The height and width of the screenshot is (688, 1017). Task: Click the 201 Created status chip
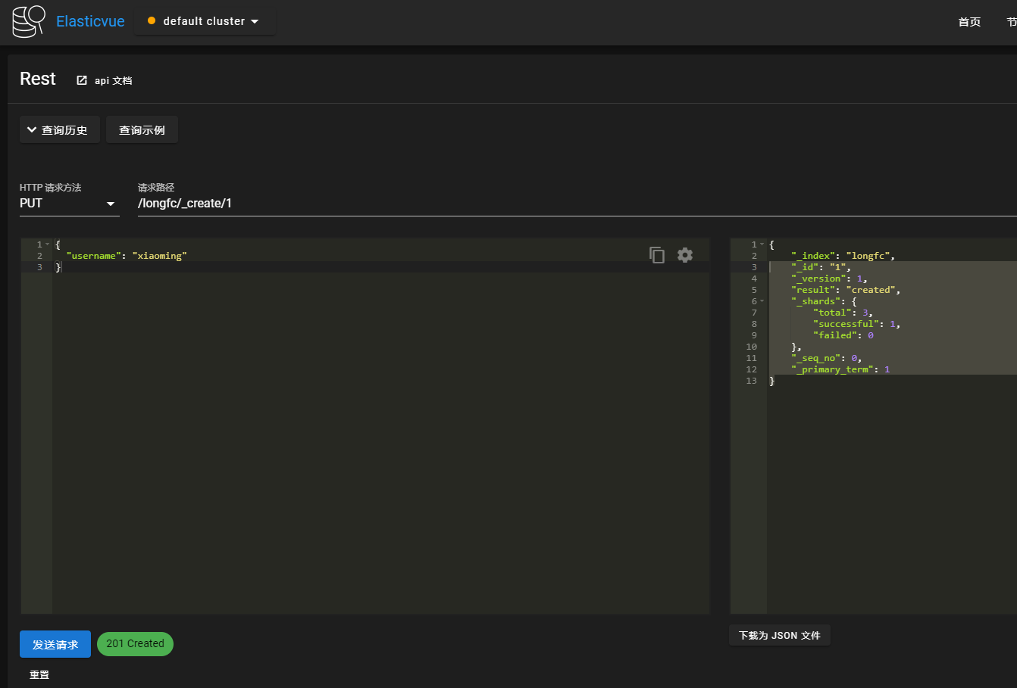point(135,644)
